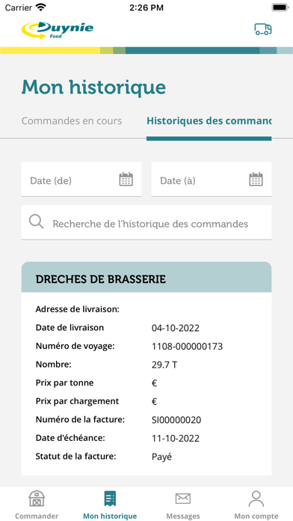293x521 pixels.
Task: Tap the search magnifier icon
Action: click(x=36, y=222)
